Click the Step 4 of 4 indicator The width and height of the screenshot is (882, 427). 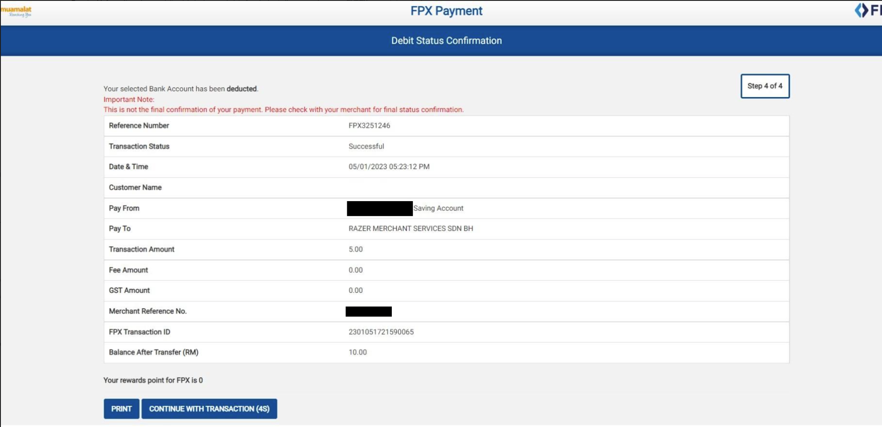pos(765,86)
